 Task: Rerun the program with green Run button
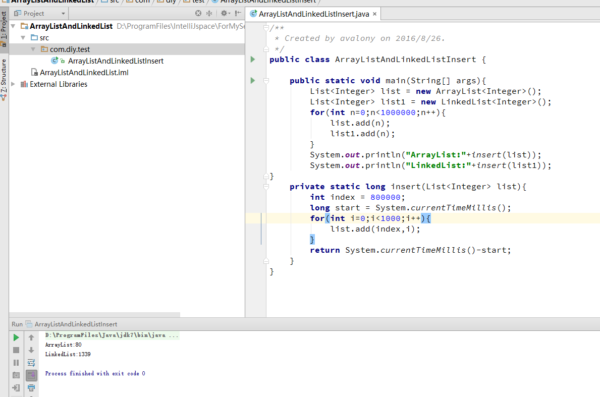16,337
